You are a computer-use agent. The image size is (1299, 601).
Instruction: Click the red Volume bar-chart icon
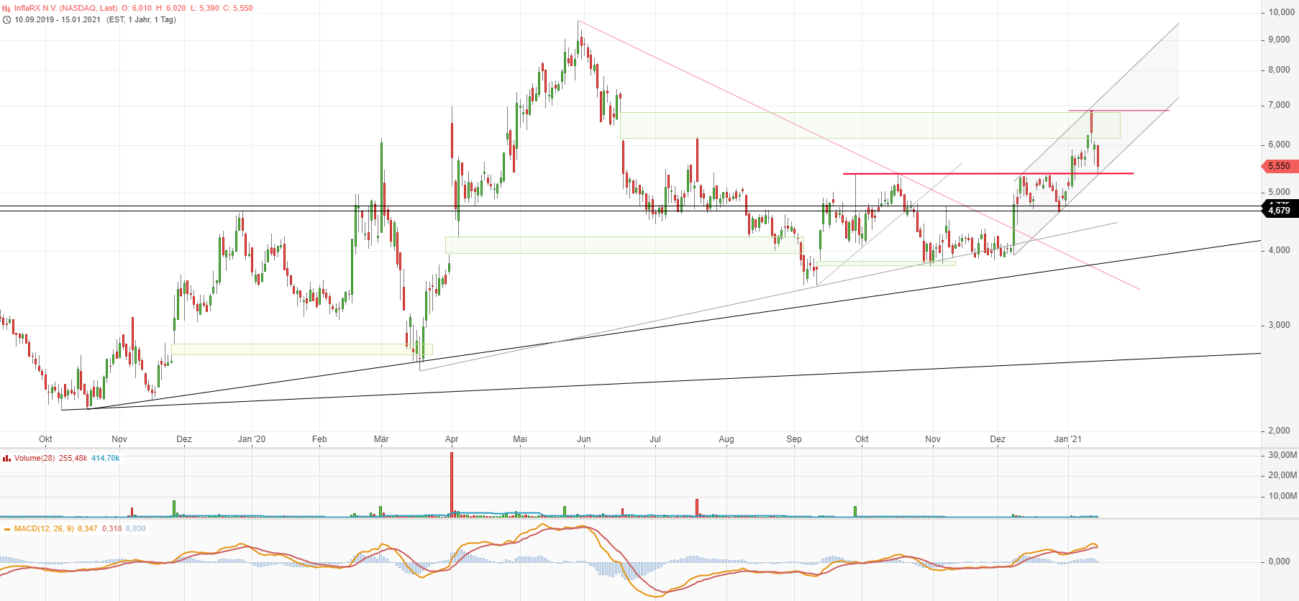6,458
